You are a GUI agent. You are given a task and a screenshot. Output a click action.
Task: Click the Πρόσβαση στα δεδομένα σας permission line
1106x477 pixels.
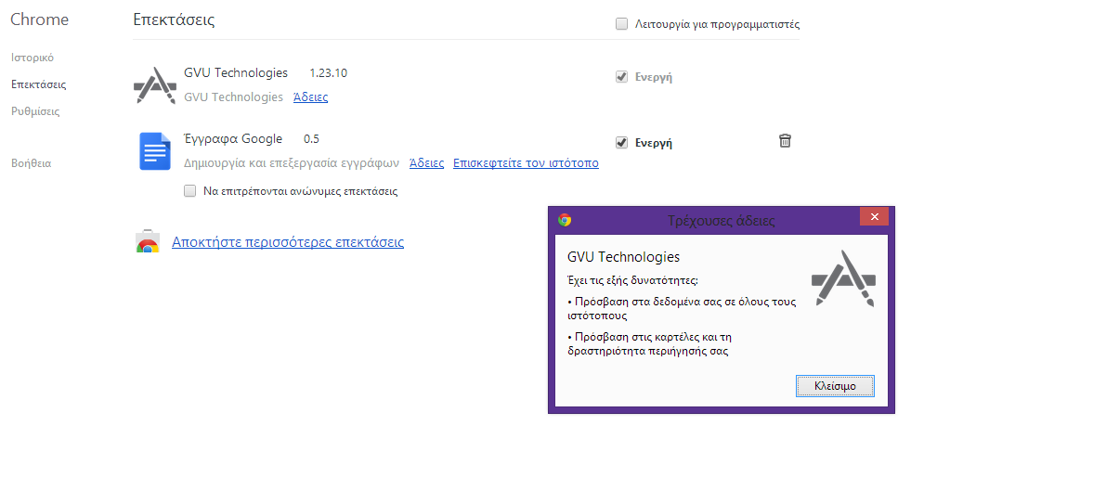[x=682, y=309]
